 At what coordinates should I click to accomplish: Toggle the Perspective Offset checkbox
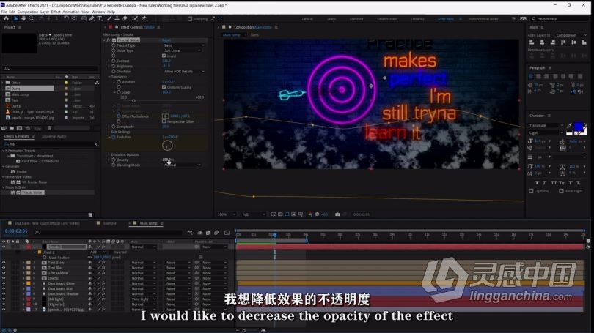164,121
